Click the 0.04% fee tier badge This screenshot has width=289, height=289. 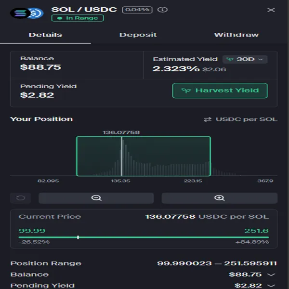[137, 10]
